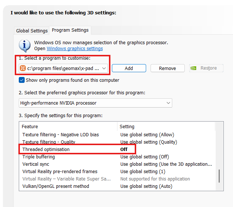Open the Windows graphics settings link
The image size is (233, 207).
click(75, 49)
